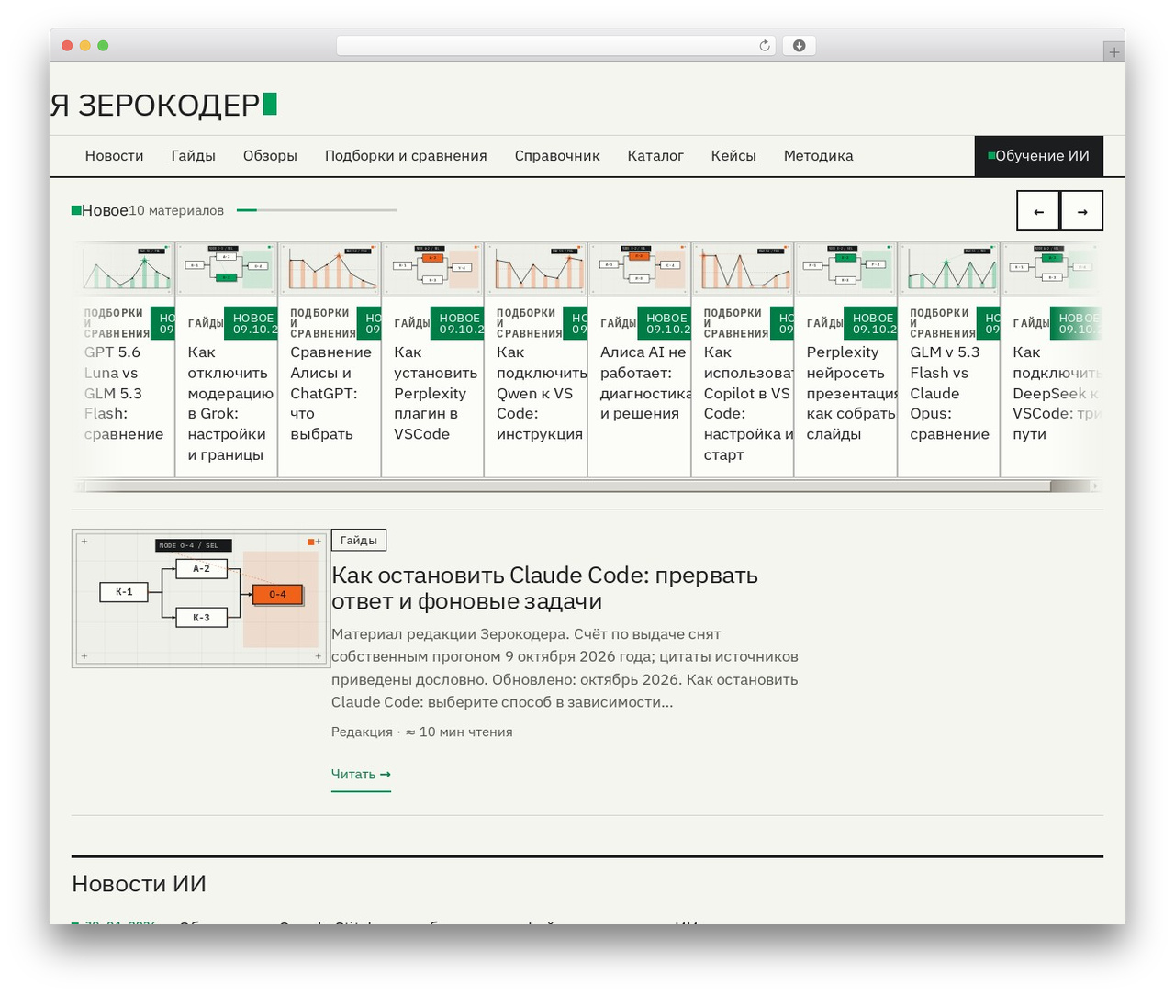Open a new browser tab with plus

(1113, 52)
